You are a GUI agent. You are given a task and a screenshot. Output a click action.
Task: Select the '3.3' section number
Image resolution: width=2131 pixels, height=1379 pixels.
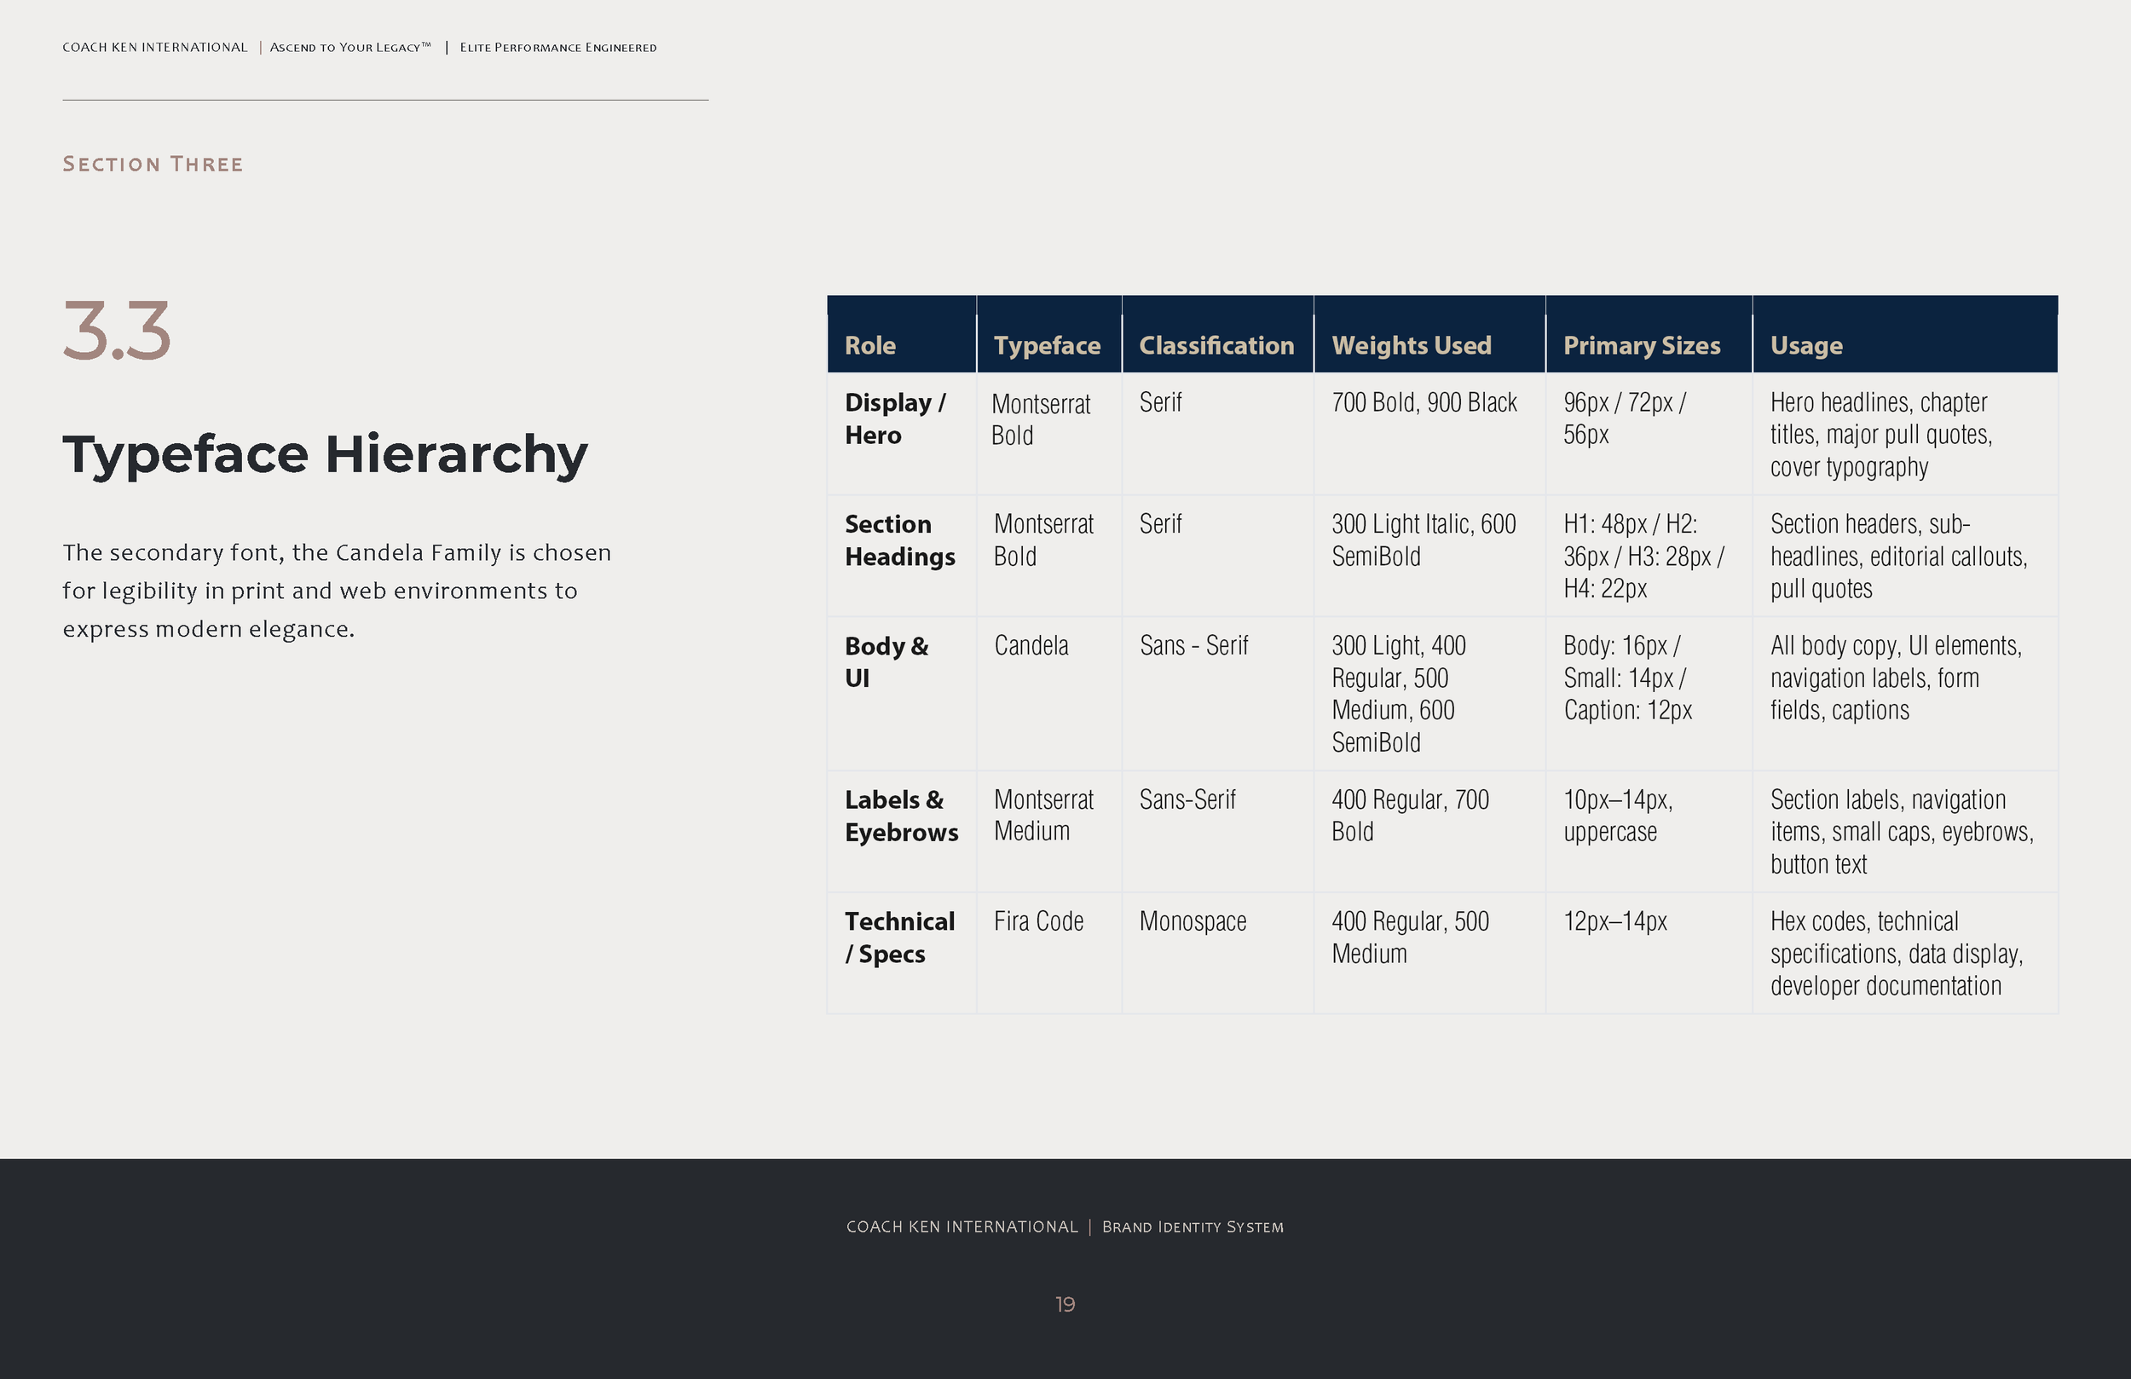(x=117, y=332)
